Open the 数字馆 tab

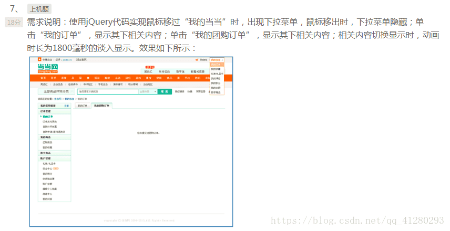[x=180, y=71]
